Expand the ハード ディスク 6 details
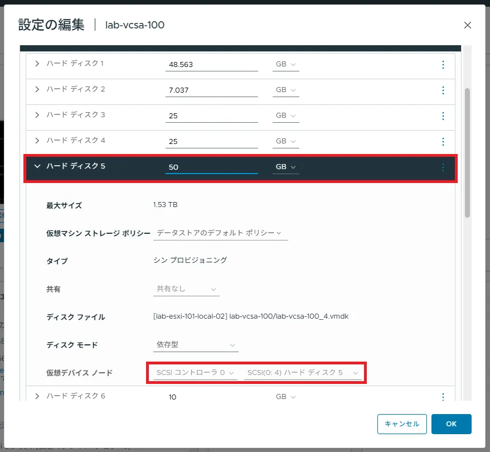The width and height of the screenshot is (490, 452). [37, 396]
